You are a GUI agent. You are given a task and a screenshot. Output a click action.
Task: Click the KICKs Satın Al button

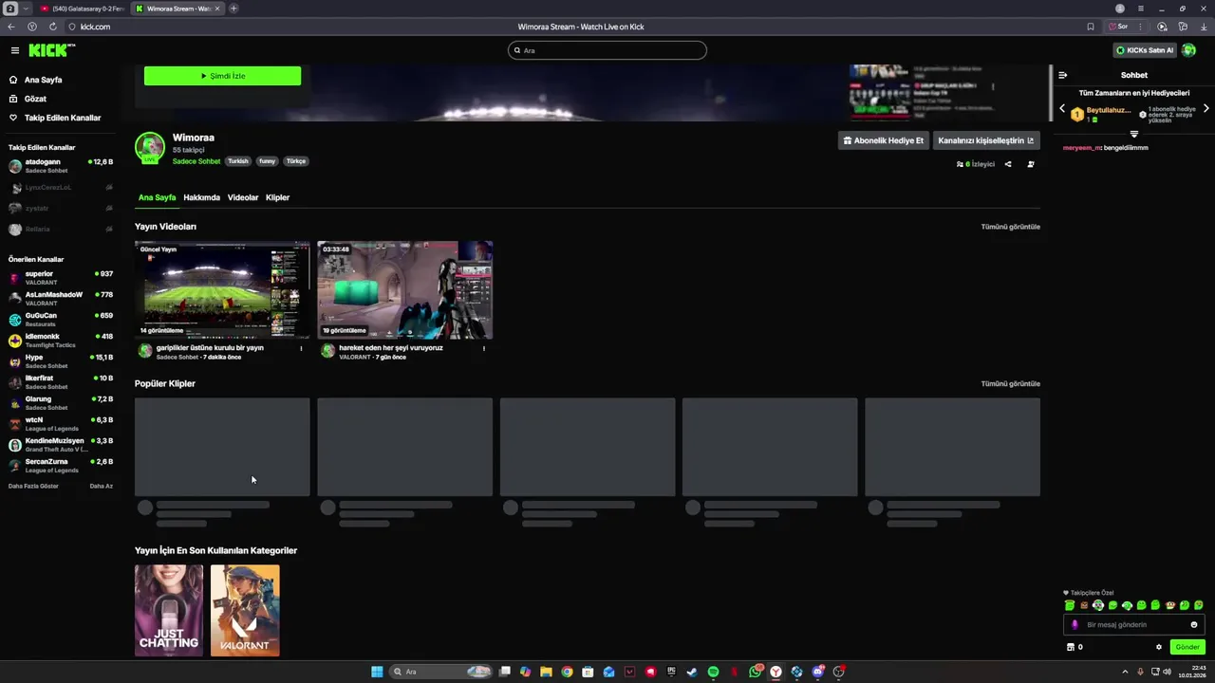tap(1145, 50)
